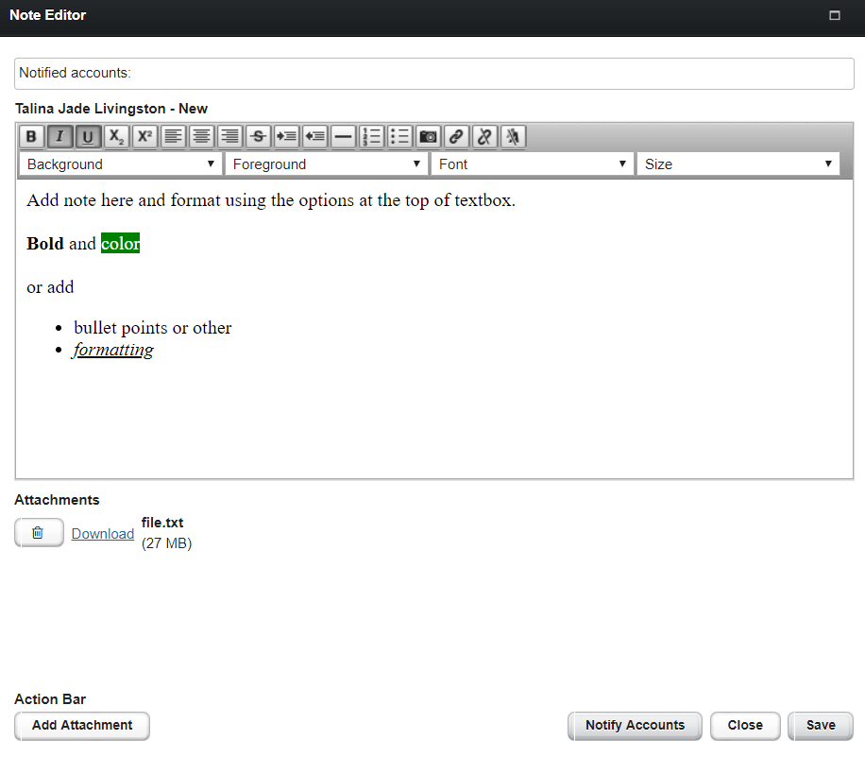Screen dimensions: 865x757
Task: Center align the text
Action: (x=201, y=137)
